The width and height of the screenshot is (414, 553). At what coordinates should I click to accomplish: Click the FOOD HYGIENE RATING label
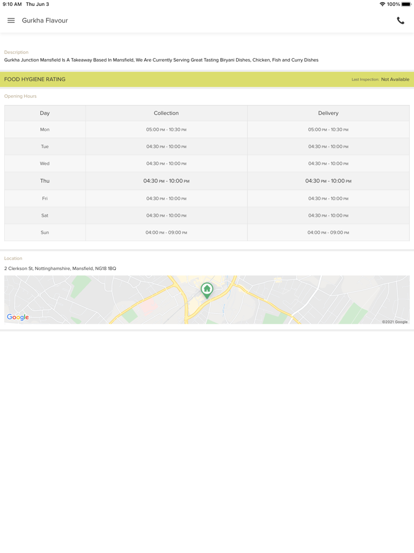click(x=35, y=79)
